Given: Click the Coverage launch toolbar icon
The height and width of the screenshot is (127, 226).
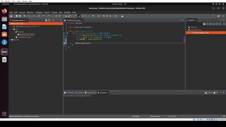Looking at the screenshot, I should point(44,16).
